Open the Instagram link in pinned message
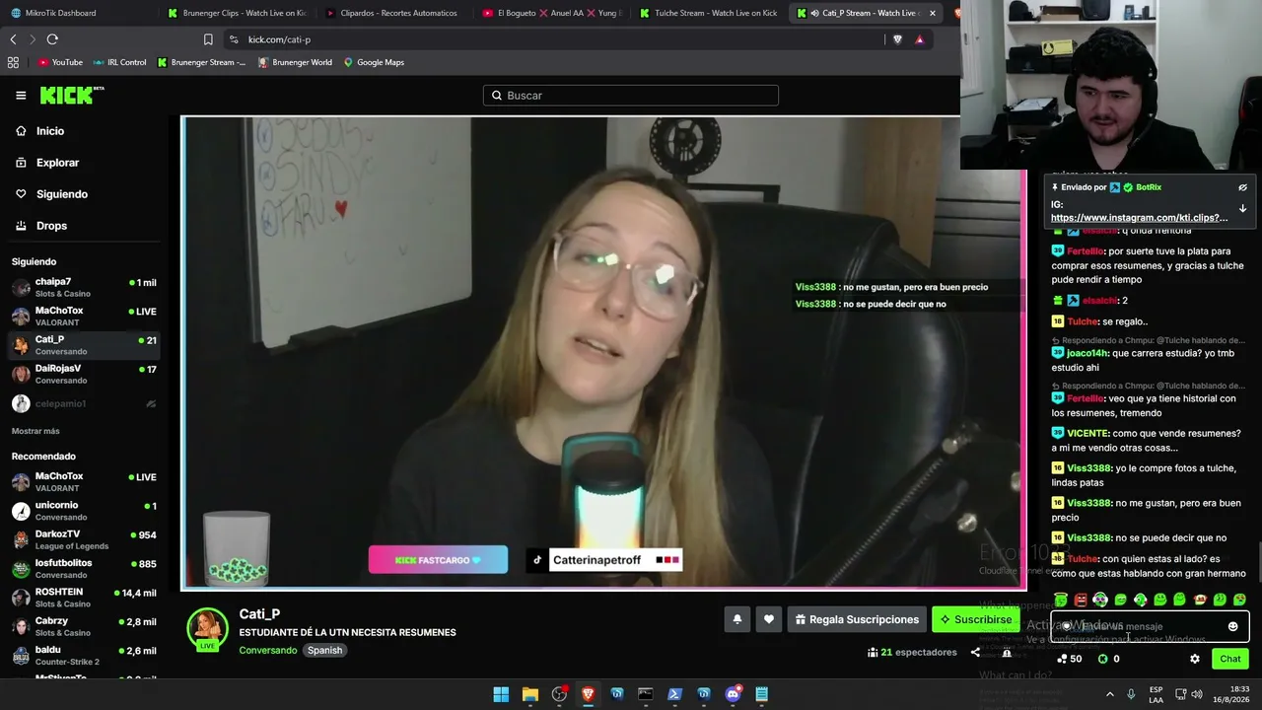This screenshot has height=710, width=1262. [1139, 218]
